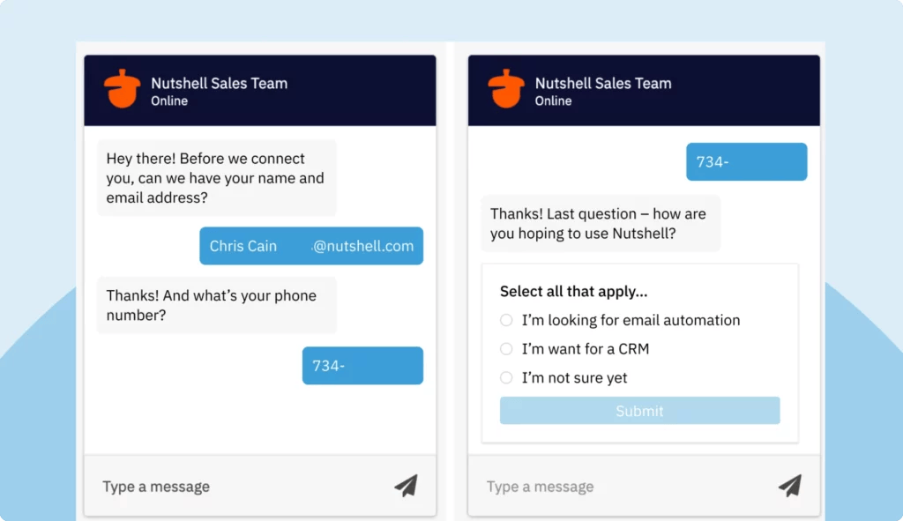The height and width of the screenshot is (521, 903).
Task: Click the "Hey there!" greeting message bubble
Action: (x=216, y=177)
